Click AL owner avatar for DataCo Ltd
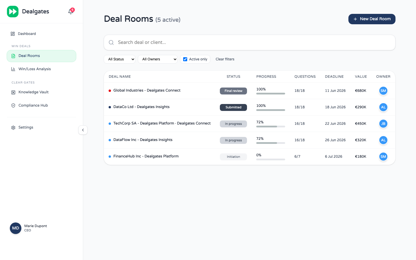 [383, 107]
